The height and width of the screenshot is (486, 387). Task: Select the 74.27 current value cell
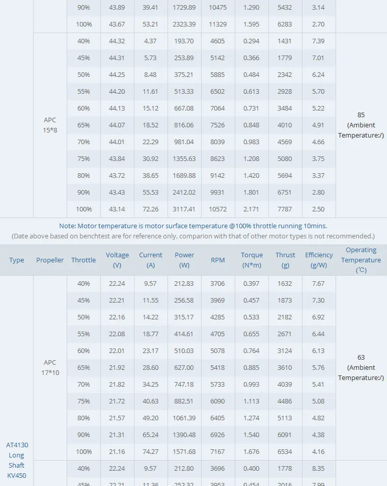[x=151, y=451]
